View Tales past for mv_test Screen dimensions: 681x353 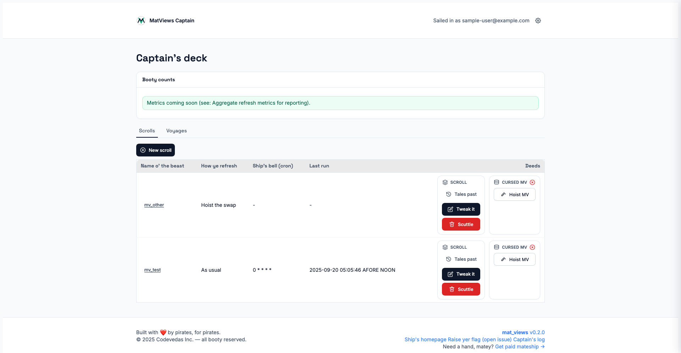click(461, 259)
